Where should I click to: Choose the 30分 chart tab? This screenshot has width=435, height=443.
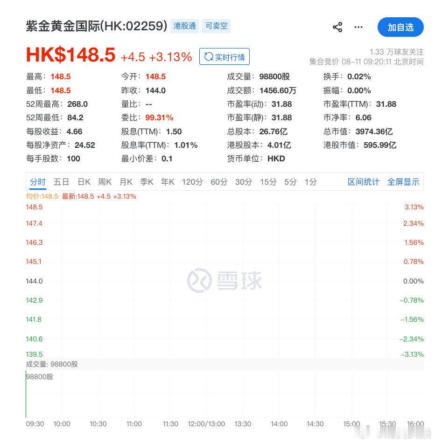click(244, 182)
